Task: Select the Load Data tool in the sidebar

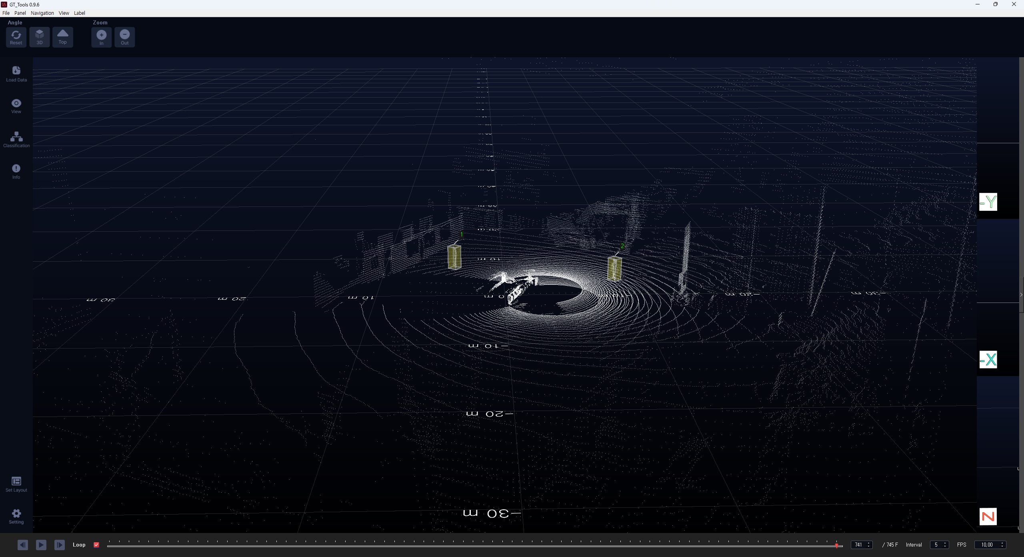Action: click(16, 73)
